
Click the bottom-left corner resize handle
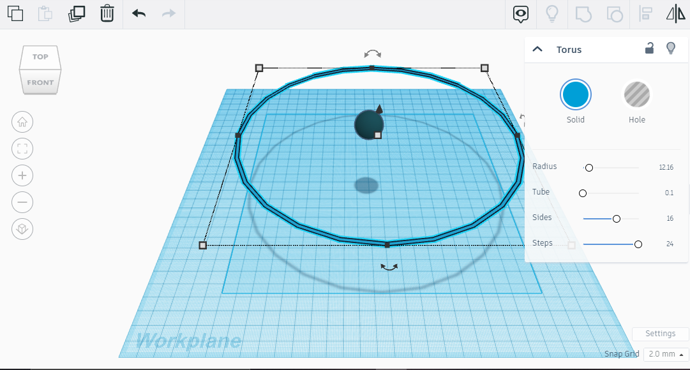(x=202, y=245)
